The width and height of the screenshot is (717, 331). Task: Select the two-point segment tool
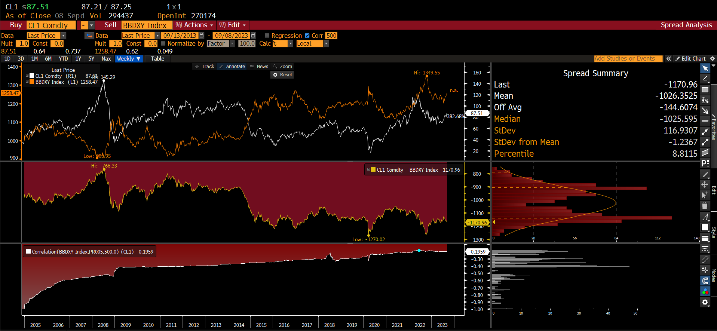[705, 142]
